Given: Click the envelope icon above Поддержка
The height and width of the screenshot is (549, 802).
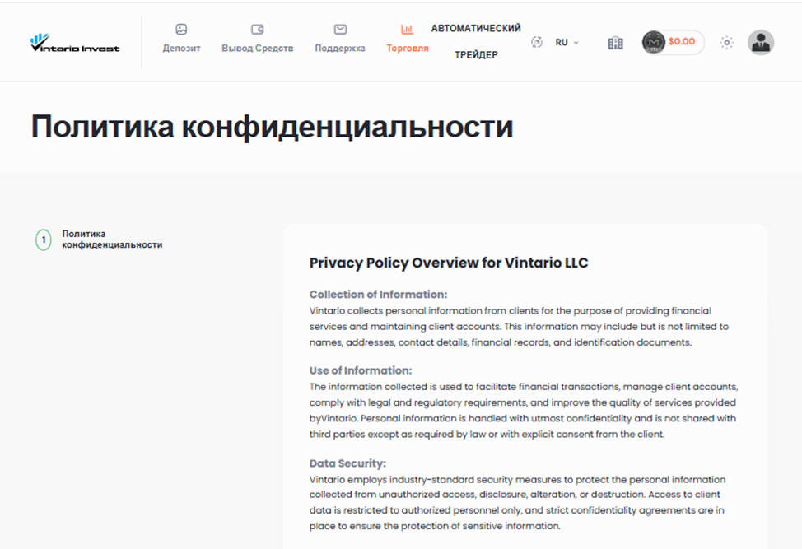Looking at the screenshot, I should (x=339, y=30).
